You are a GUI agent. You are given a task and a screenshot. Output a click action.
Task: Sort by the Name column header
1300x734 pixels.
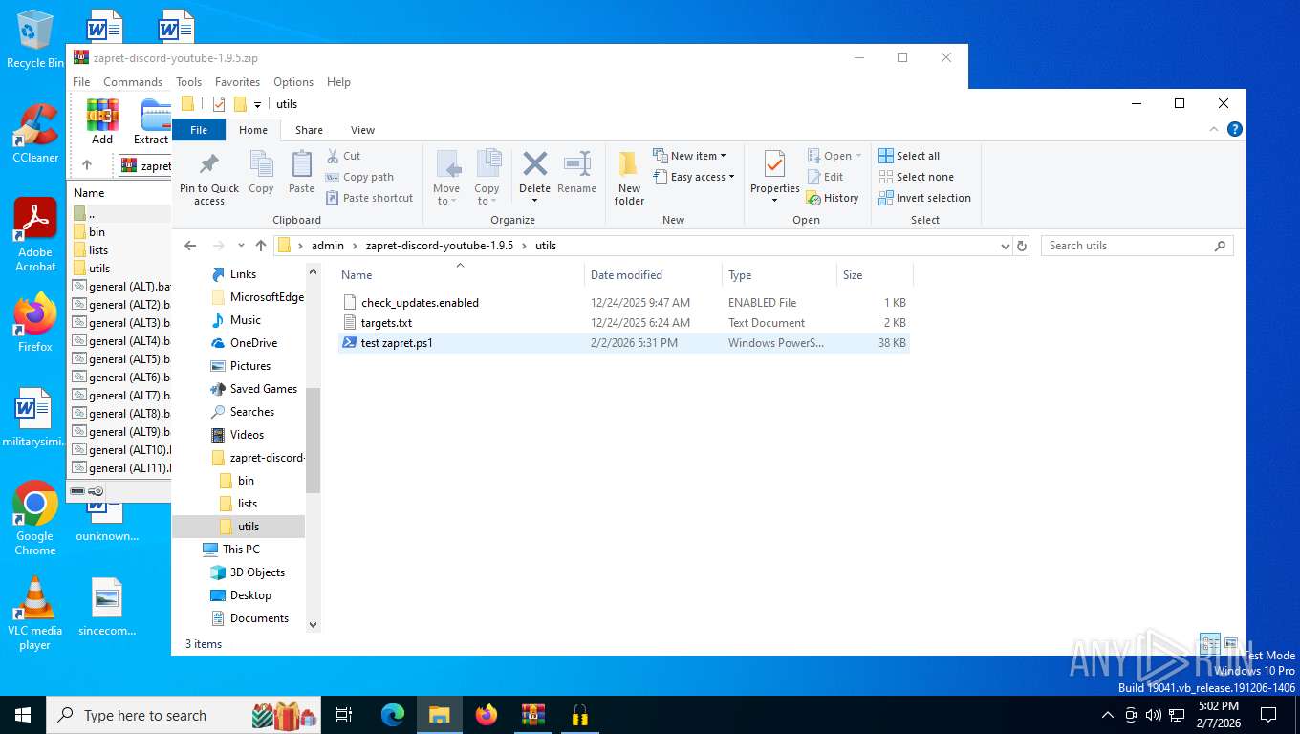click(x=461, y=275)
